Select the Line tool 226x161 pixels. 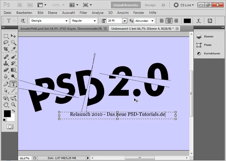pos(13,90)
